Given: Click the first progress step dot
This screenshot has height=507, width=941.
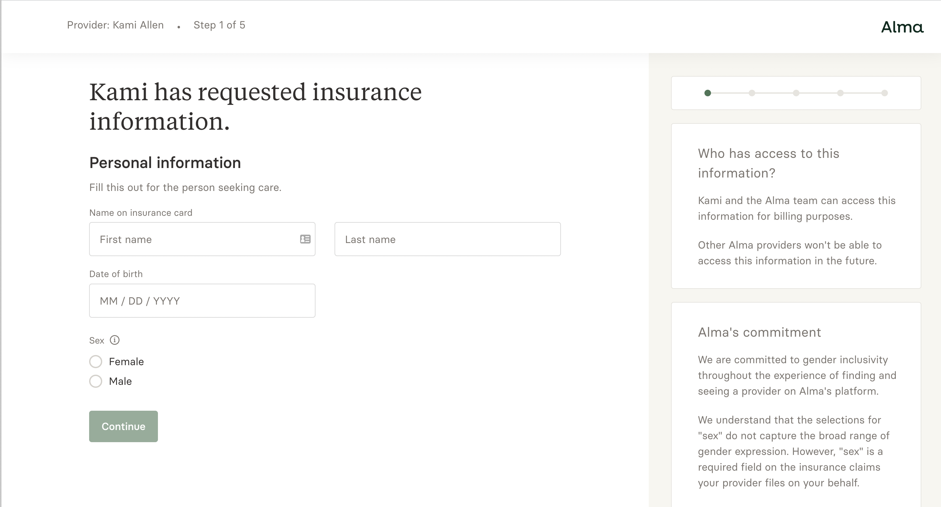Looking at the screenshot, I should tap(708, 93).
